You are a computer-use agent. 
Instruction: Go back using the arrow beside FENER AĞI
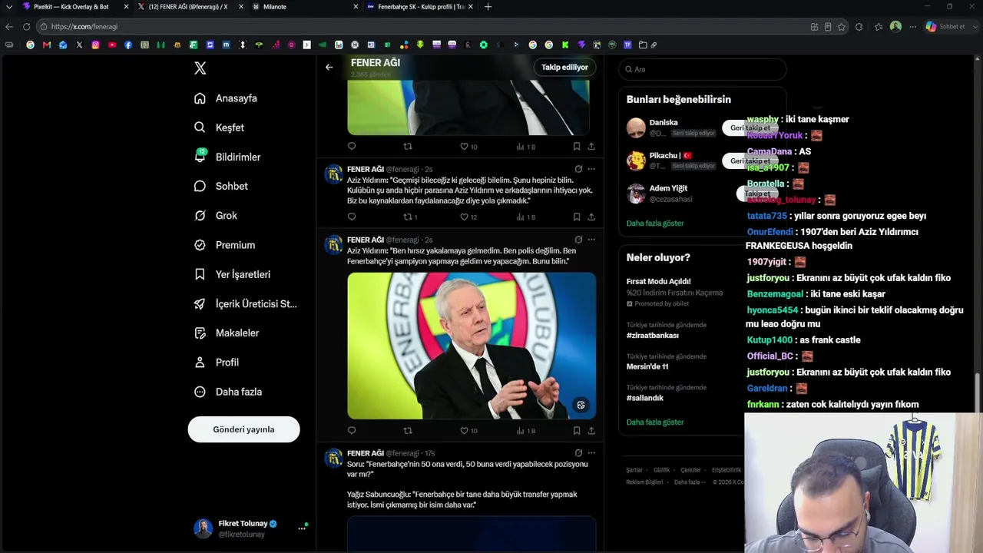[329, 68]
